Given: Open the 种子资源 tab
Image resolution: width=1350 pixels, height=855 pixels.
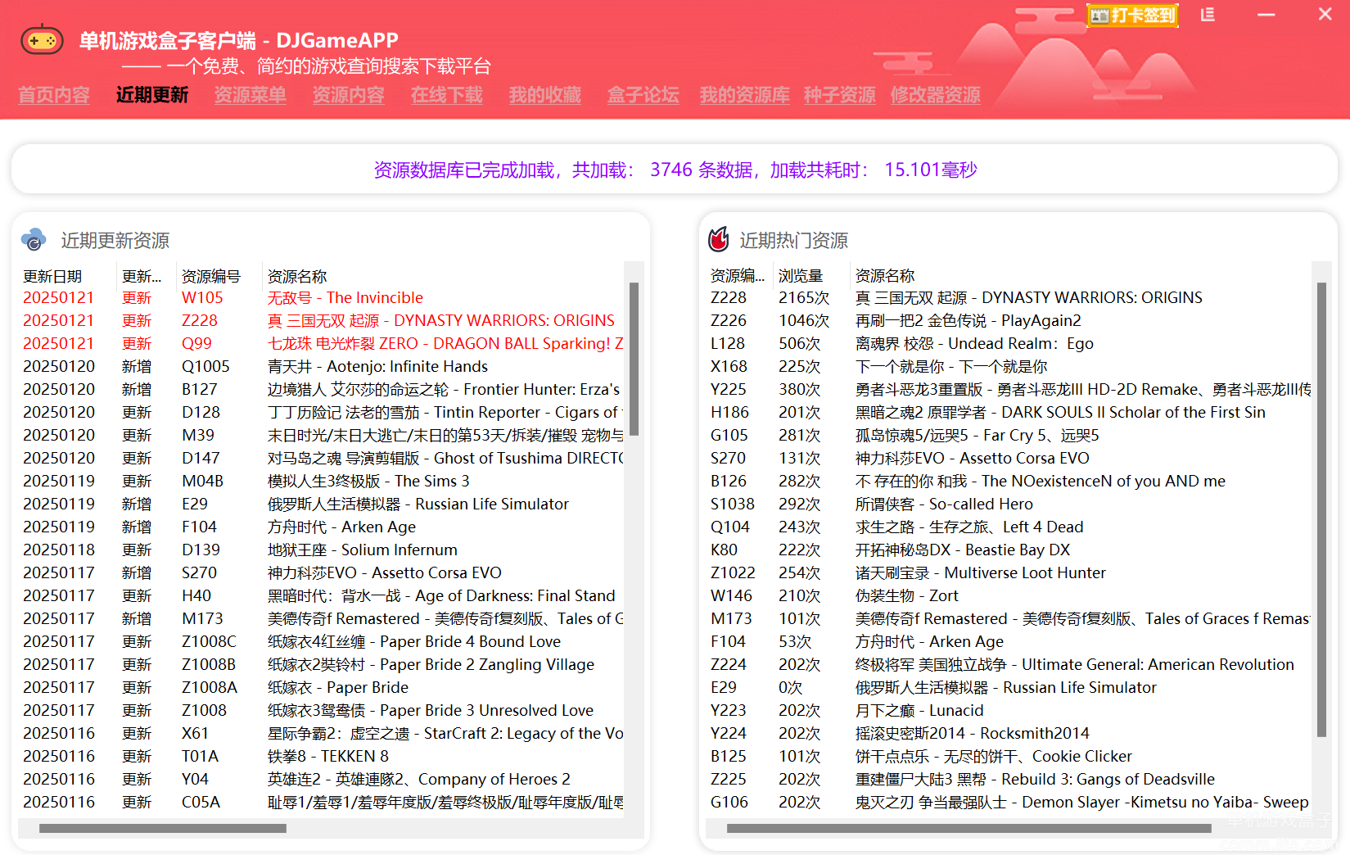Looking at the screenshot, I should point(840,95).
